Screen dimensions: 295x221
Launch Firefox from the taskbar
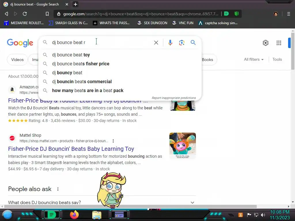point(74,215)
